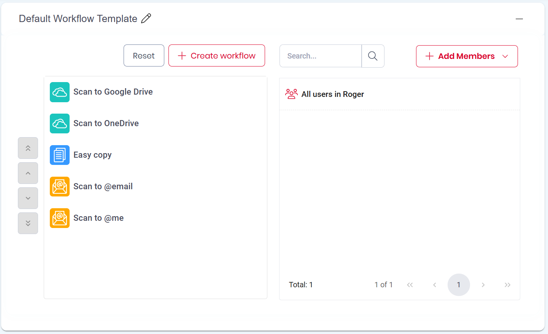Collapse the Default Workflow Template panel
This screenshot has width=548, height=334.
point(519,19)
